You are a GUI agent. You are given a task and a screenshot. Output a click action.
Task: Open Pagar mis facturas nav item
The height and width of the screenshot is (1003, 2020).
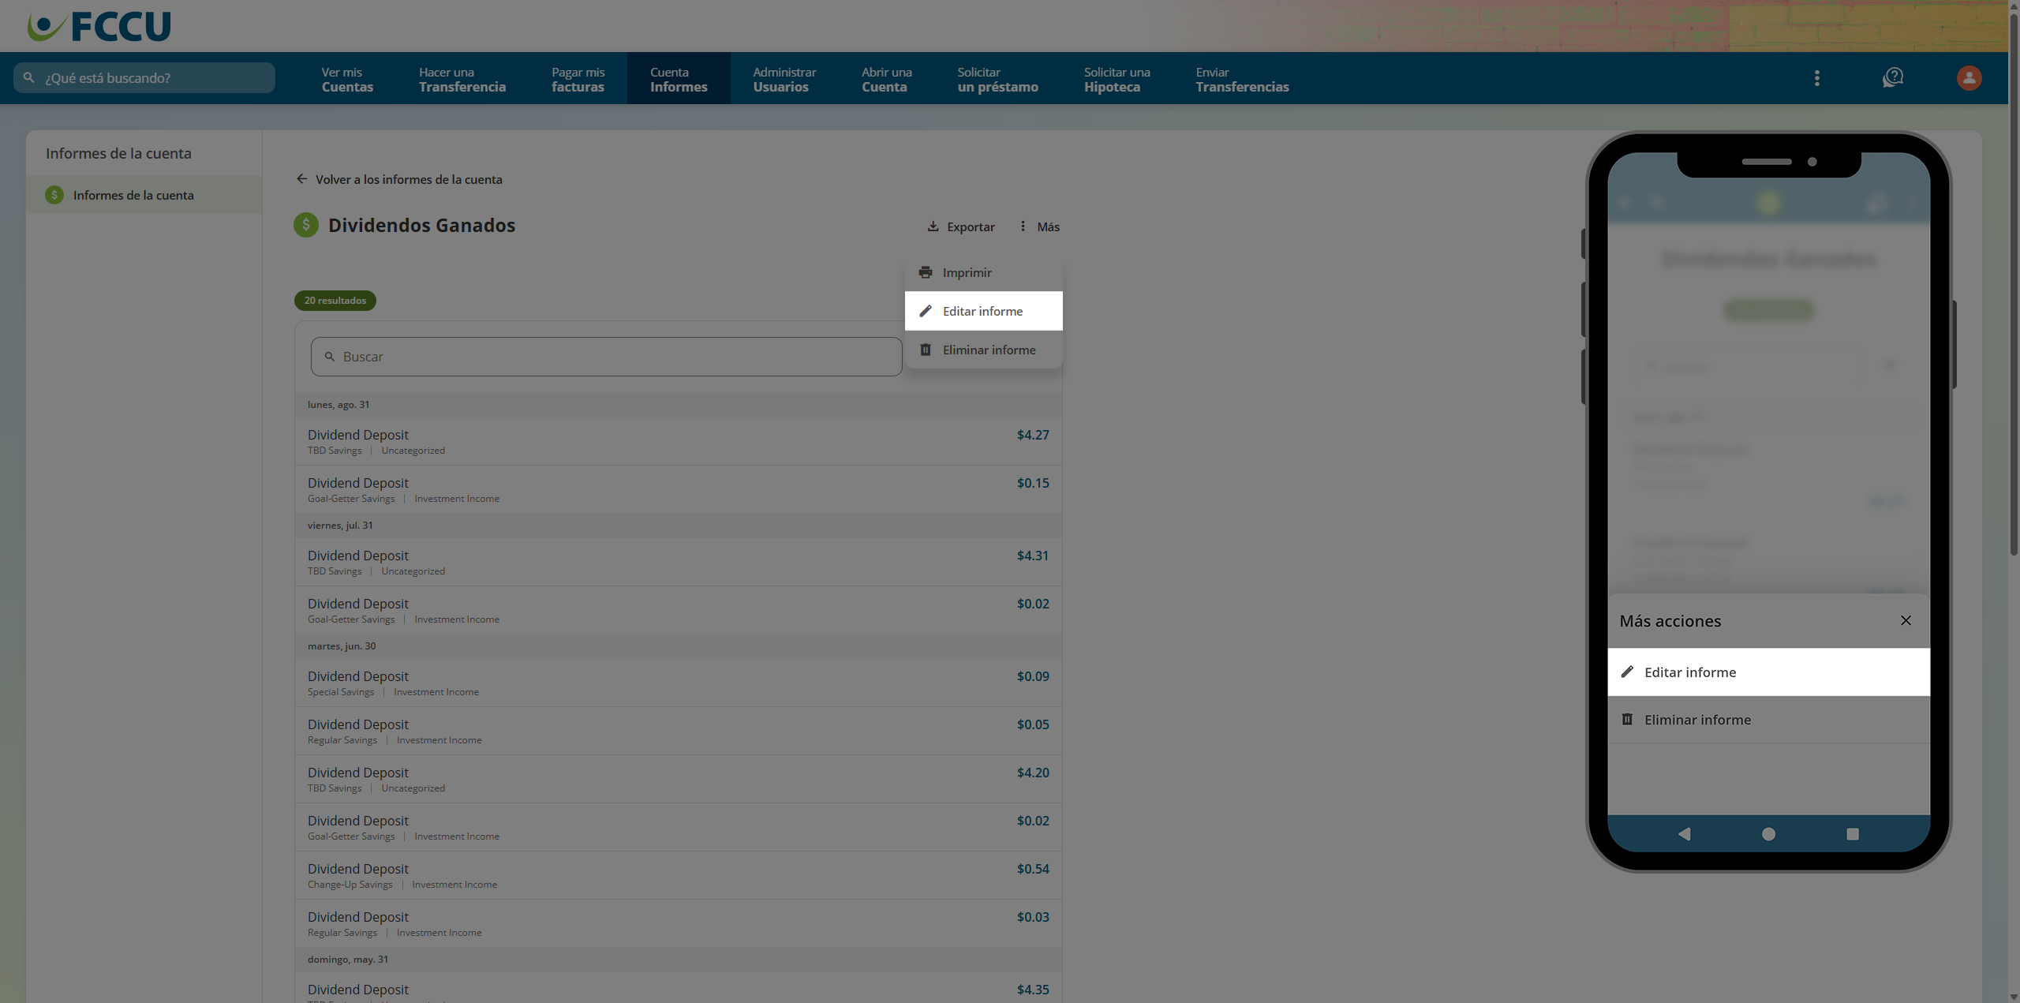pyautogui.click(x=578, y=79)
